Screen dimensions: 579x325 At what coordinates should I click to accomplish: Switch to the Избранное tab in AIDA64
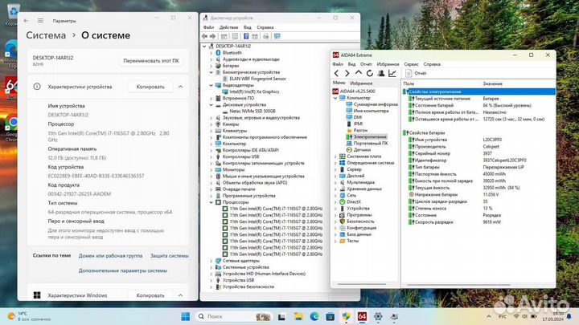point(361,83)
